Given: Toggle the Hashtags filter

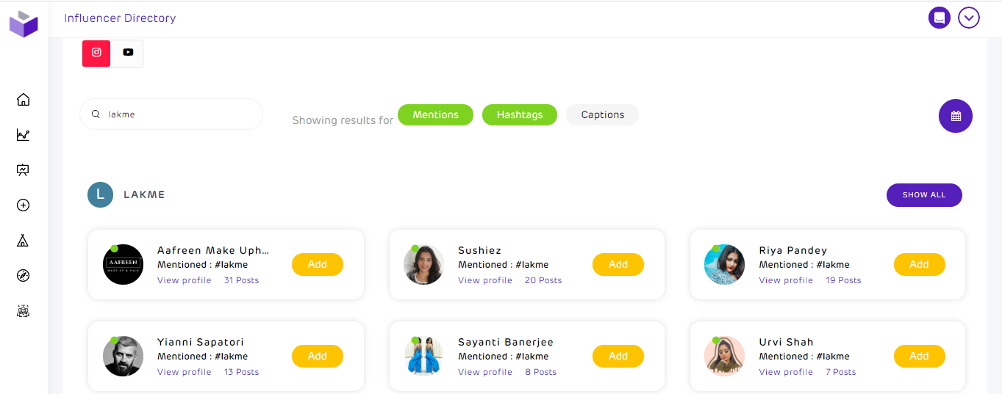Looking at the screenshot, I should [x=519, y=115].
